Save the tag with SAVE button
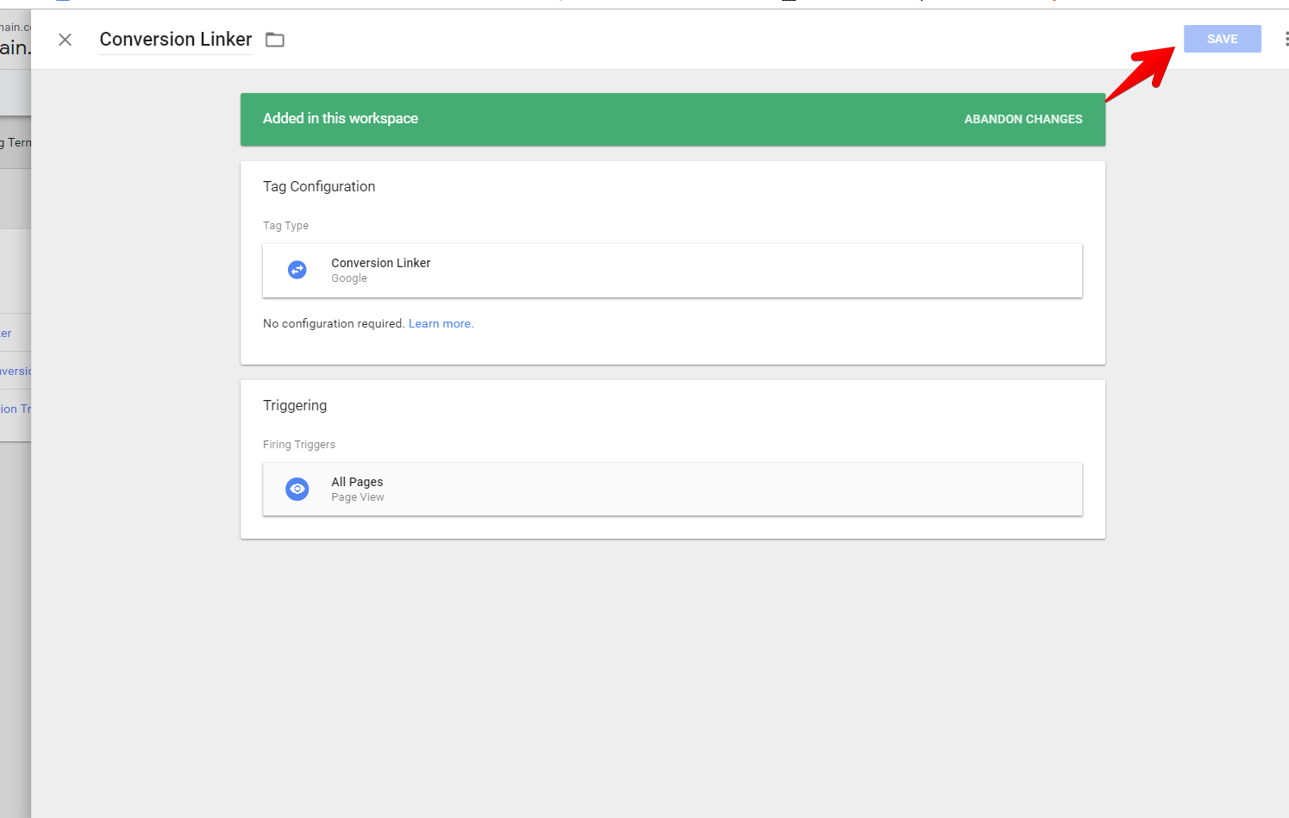 pos(1222,39)
